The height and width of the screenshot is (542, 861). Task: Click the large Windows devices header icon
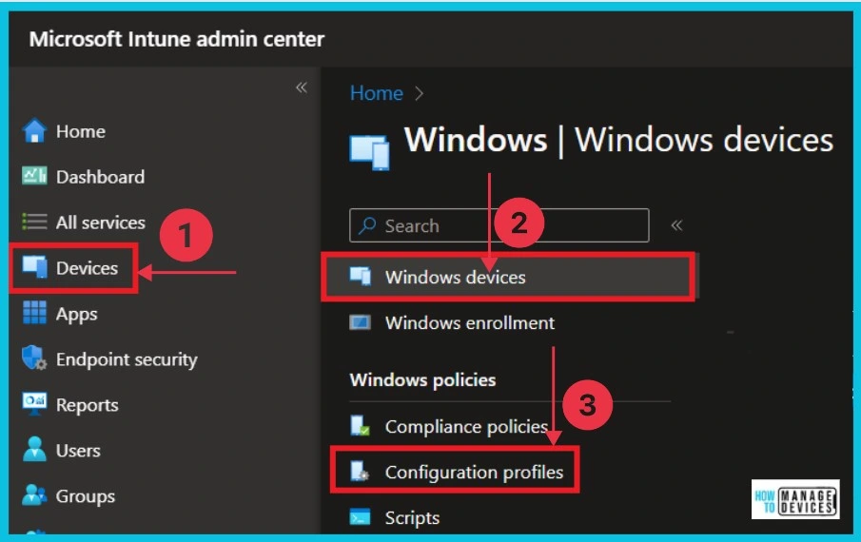[x=369, y=152]
